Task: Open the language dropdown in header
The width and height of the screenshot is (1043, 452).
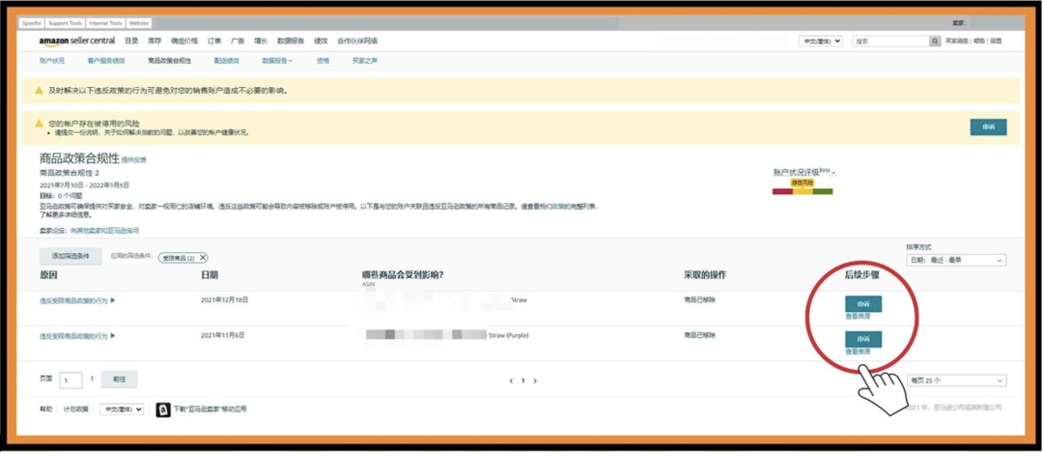Action: 820,42
